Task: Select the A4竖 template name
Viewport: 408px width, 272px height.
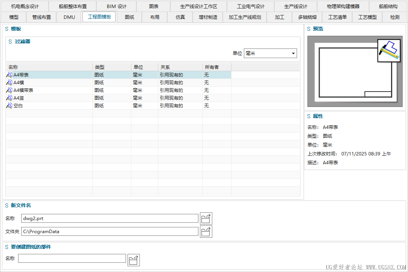Action: click(x=19, y=98)
